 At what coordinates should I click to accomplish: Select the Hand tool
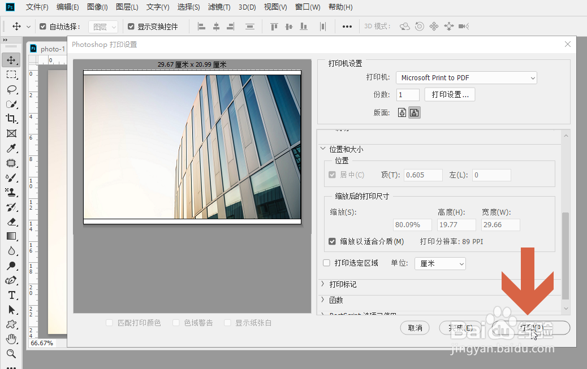pos(11,339)
